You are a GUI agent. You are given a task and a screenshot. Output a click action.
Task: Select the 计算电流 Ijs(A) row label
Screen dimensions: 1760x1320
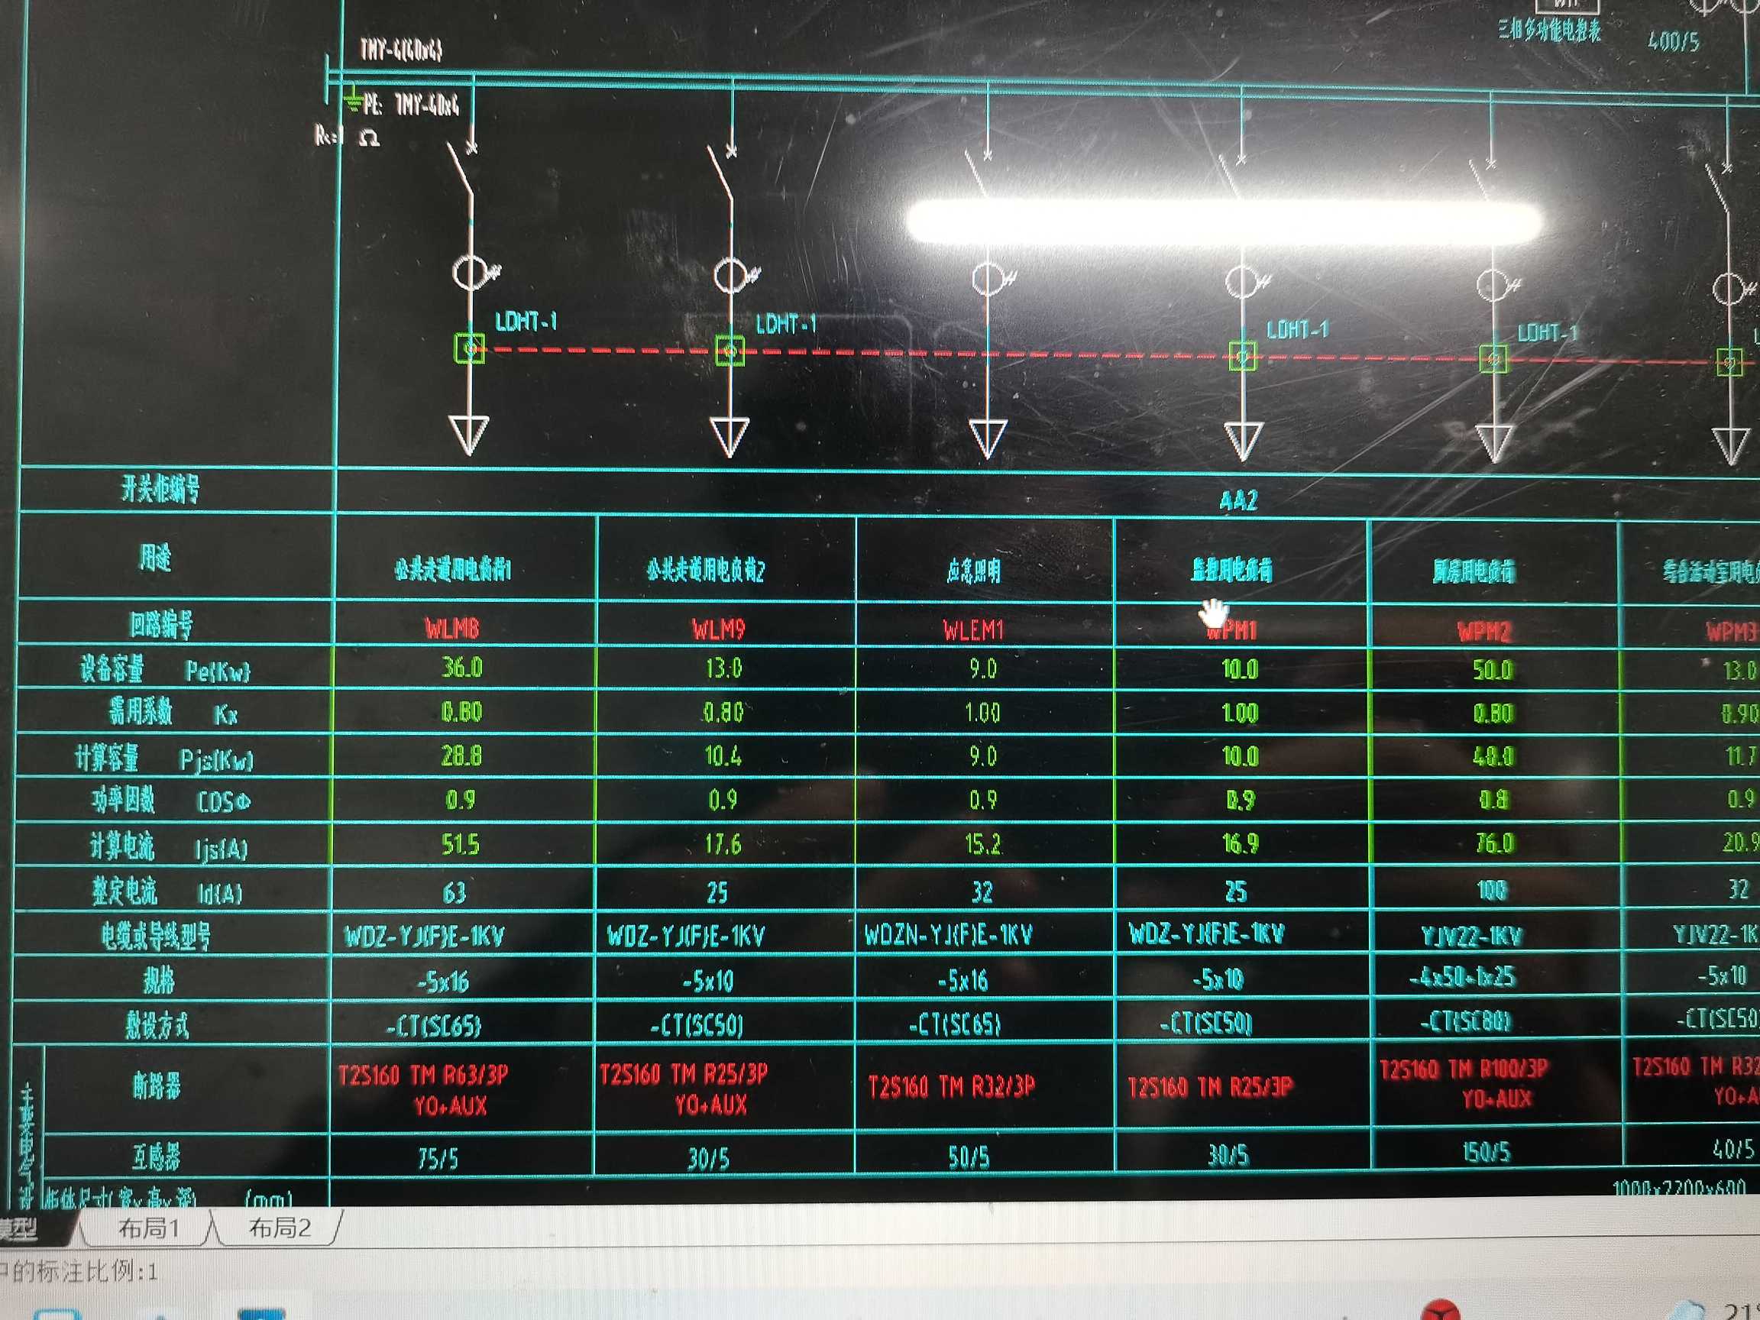(x=169, y=847)
